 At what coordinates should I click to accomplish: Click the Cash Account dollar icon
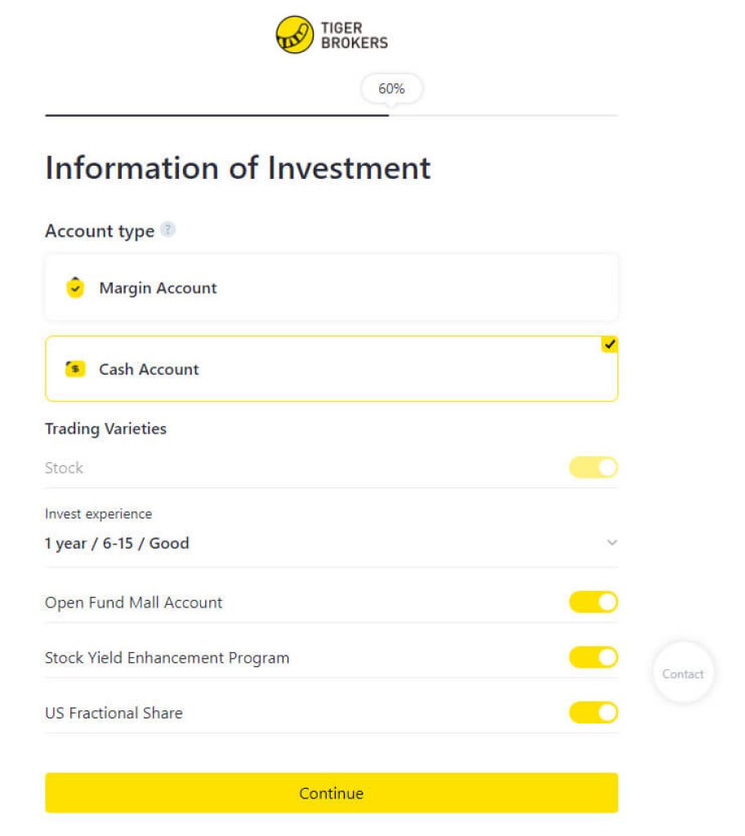pos(75,369)
